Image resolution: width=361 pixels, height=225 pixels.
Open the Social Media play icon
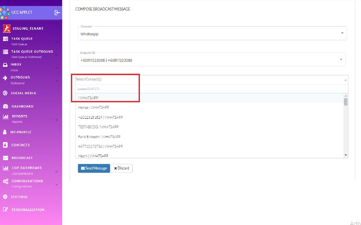point(5,93)
